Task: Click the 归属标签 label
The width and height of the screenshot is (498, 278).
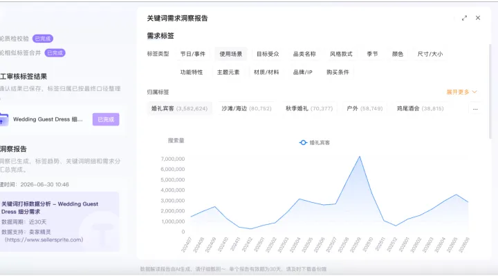Action: [x=158, y=92]
